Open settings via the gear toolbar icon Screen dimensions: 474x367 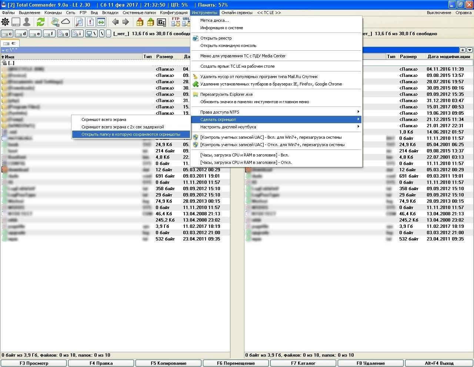pos(5,22)
